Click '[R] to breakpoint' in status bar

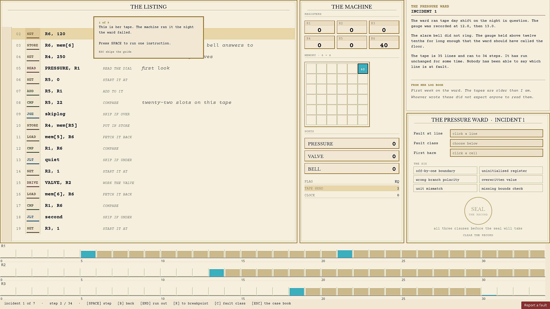pyautogui.click(x=191, y=303)
